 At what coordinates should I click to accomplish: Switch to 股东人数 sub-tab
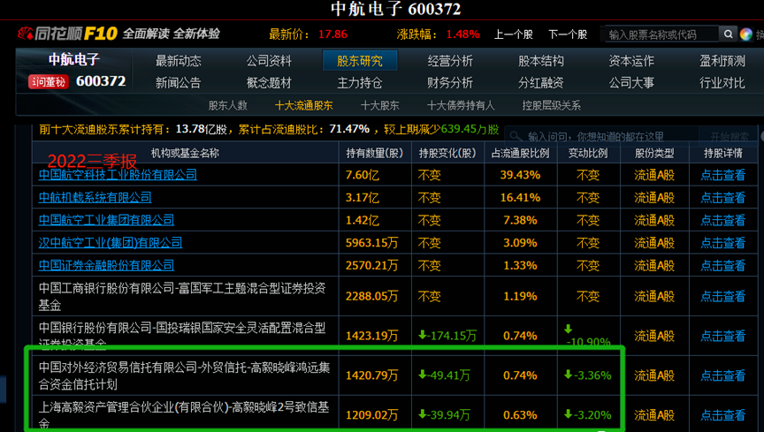(228, 105)
